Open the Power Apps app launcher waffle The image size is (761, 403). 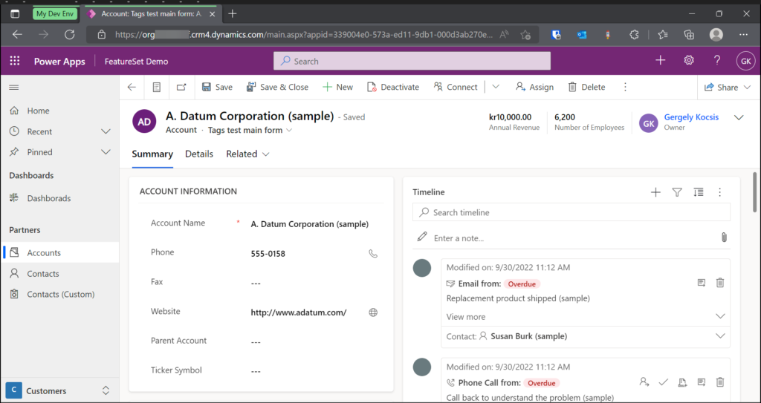(15, 61)
